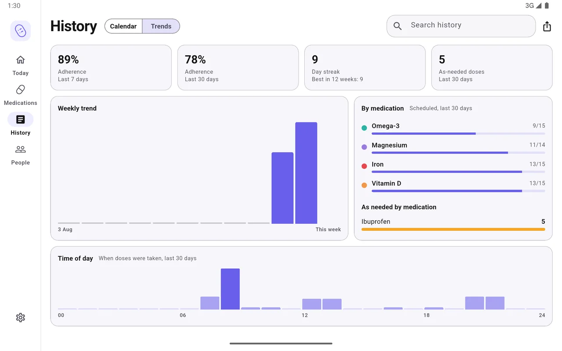The width and height of the screenshot is (562, 351).
Task: Select the History list icon
Action: (21, 119)
